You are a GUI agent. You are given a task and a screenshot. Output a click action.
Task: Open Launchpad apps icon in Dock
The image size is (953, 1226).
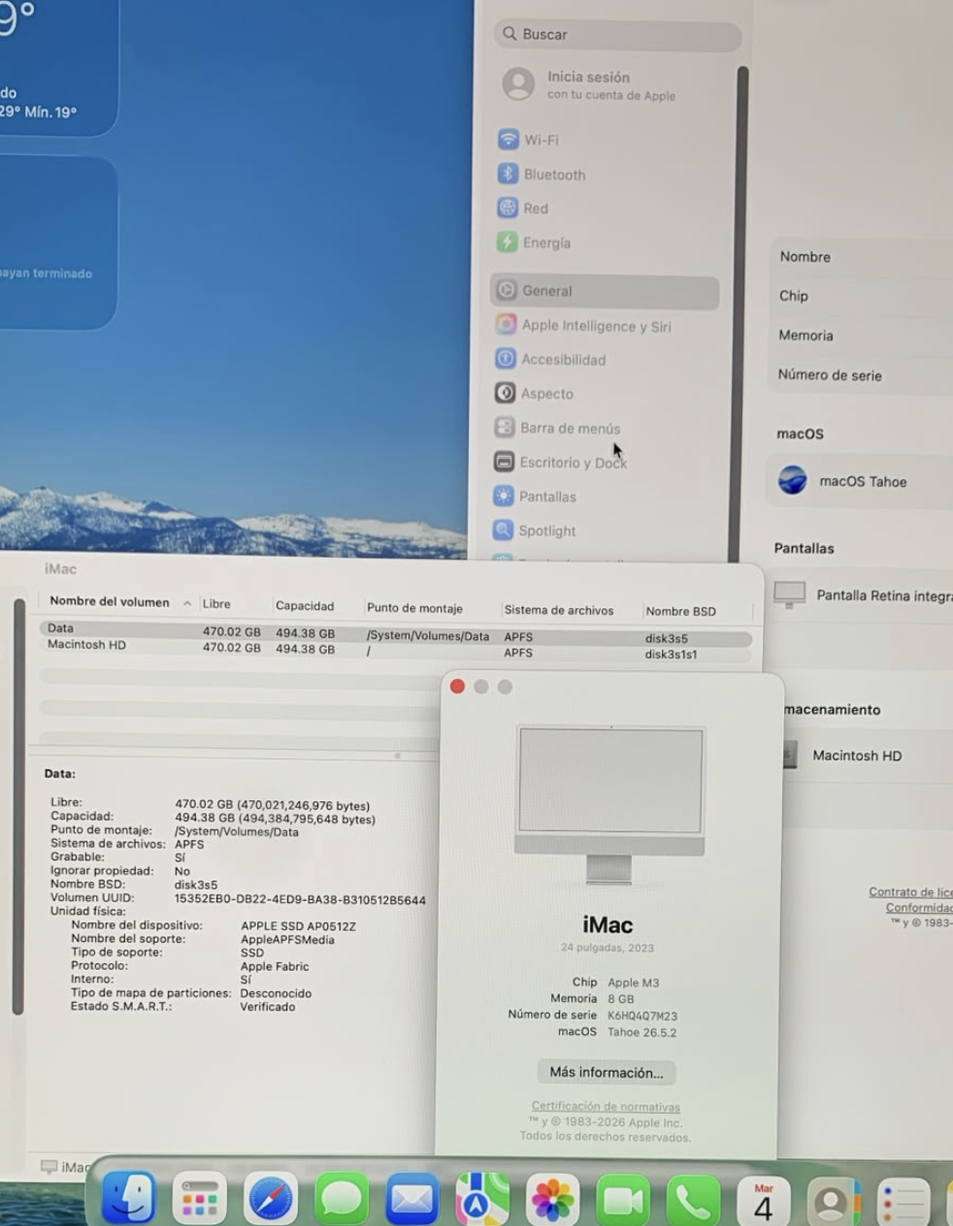200,1199
